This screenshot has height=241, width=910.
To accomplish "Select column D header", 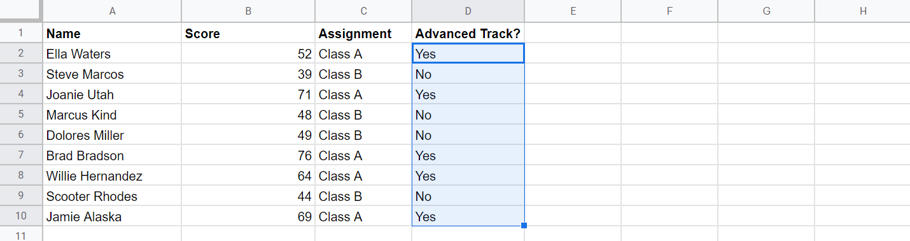I will click(x=468, y=11).
